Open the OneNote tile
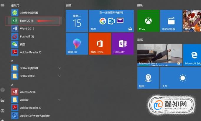This screenshot has height=121, width=201. pos(123,44)
